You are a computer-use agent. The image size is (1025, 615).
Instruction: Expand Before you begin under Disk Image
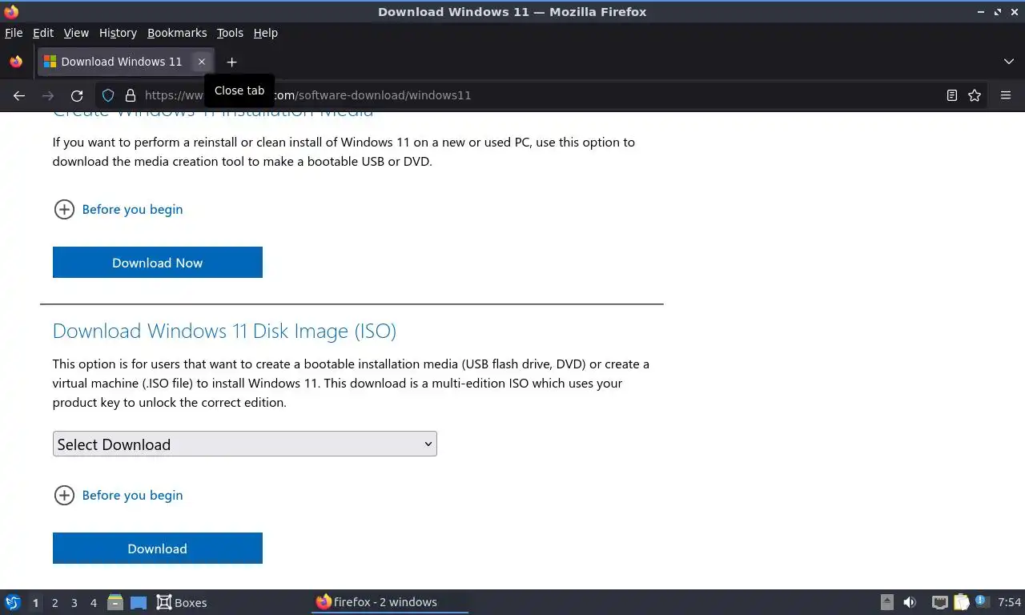coord(118,495)
